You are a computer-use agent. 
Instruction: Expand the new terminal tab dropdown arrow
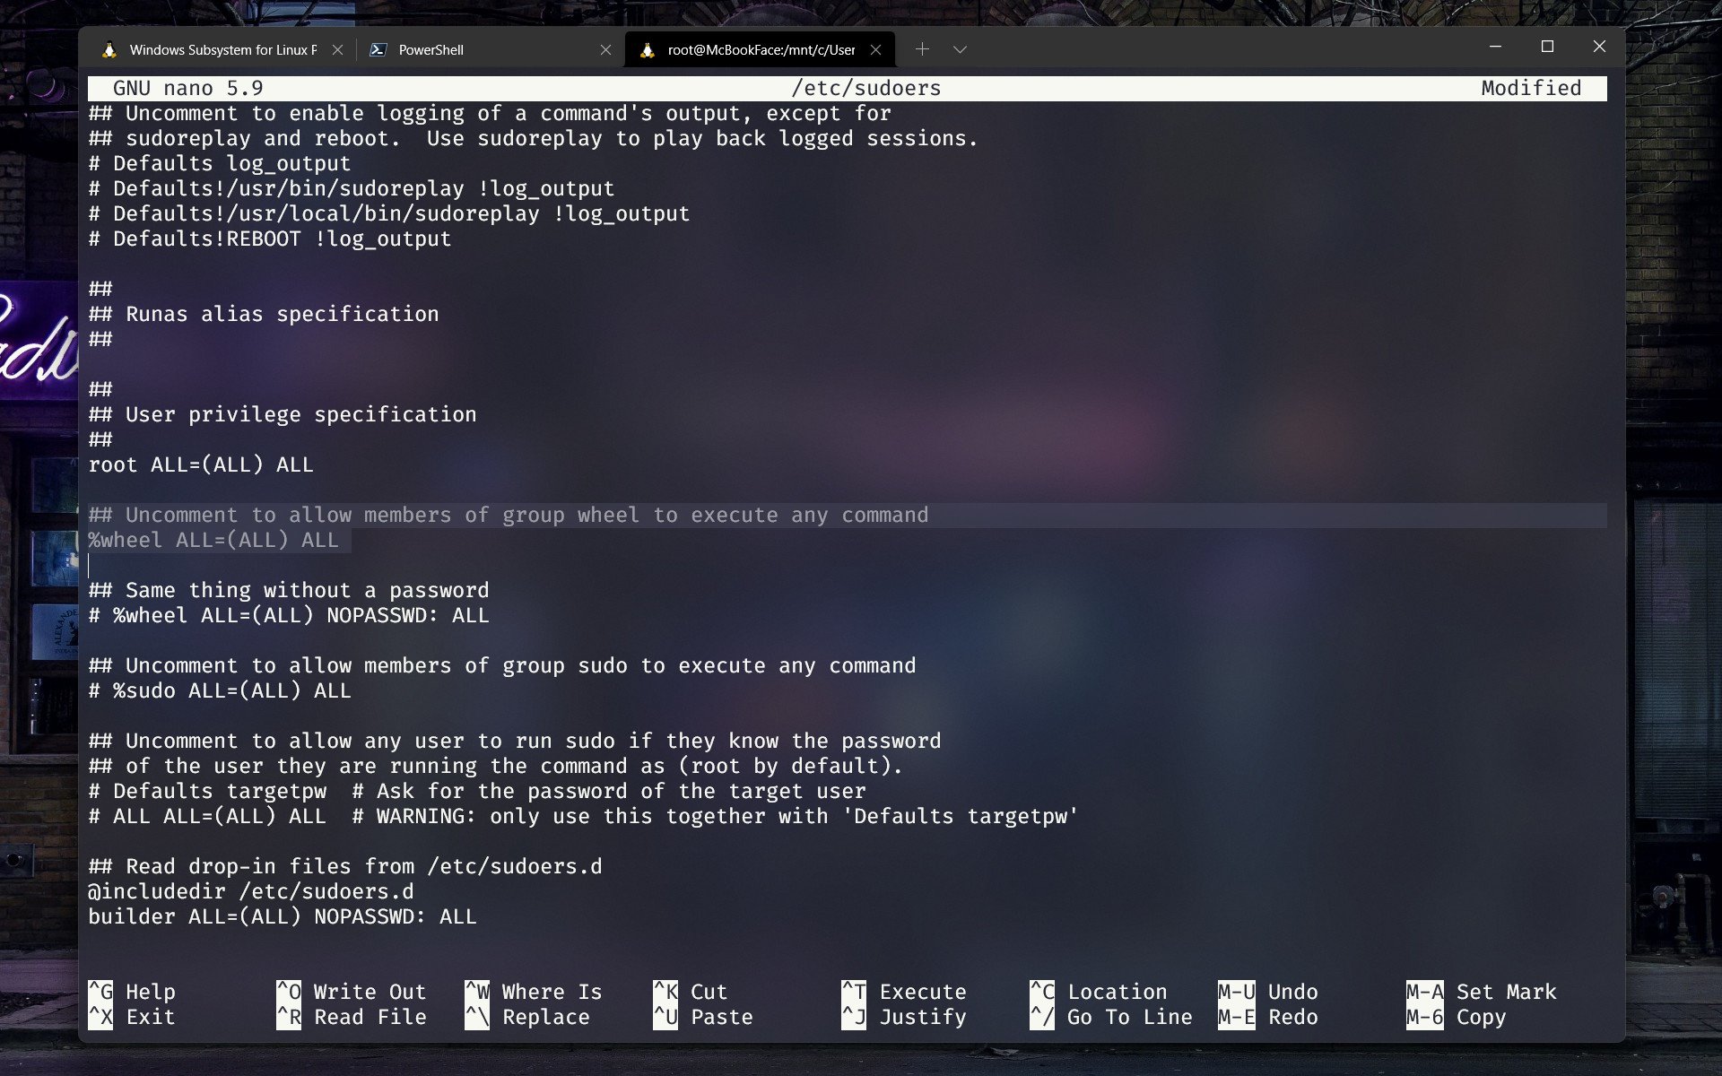[x=961, y=49]
